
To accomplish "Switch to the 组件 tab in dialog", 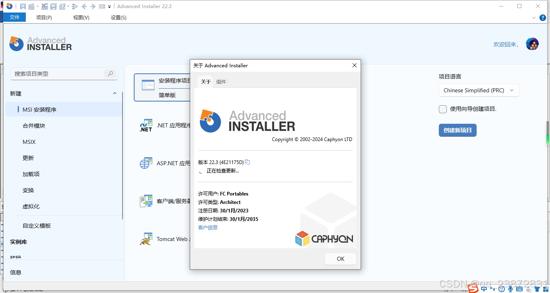I will click(x=221, y=82).
